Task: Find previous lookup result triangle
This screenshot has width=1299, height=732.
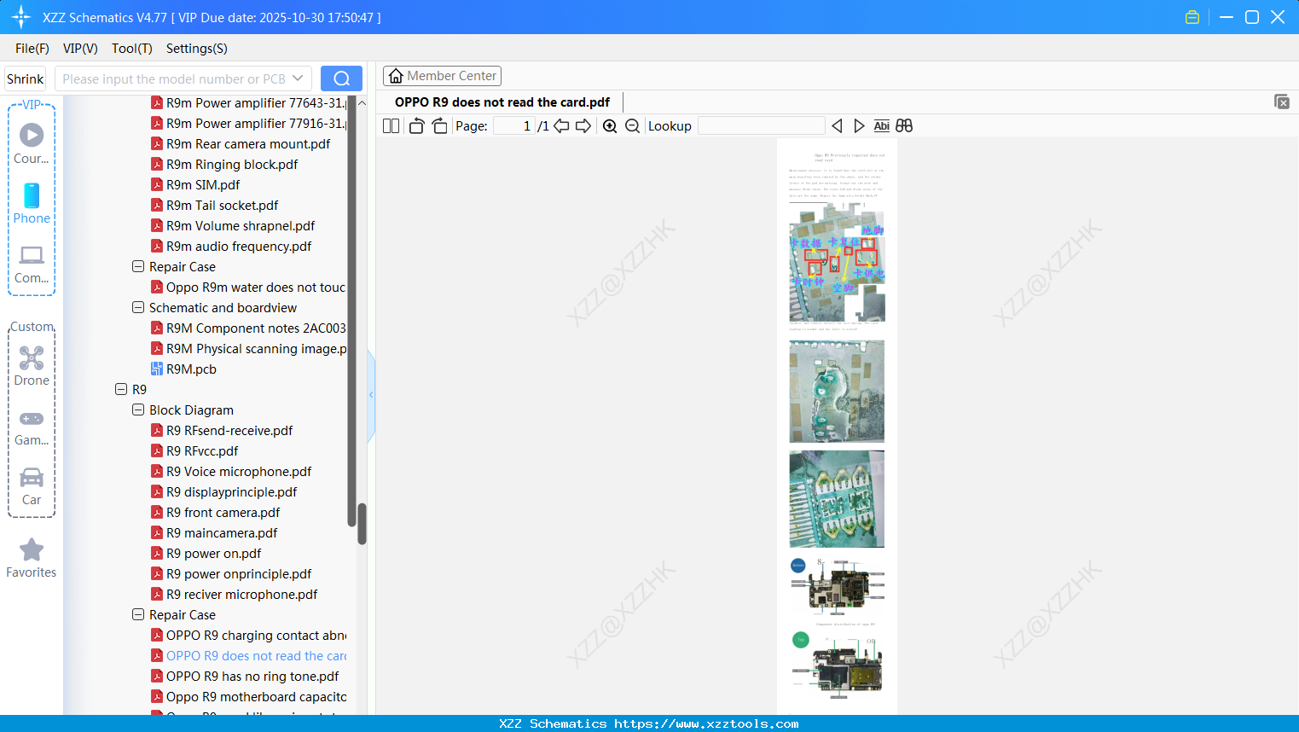Action: pos(837,126)
